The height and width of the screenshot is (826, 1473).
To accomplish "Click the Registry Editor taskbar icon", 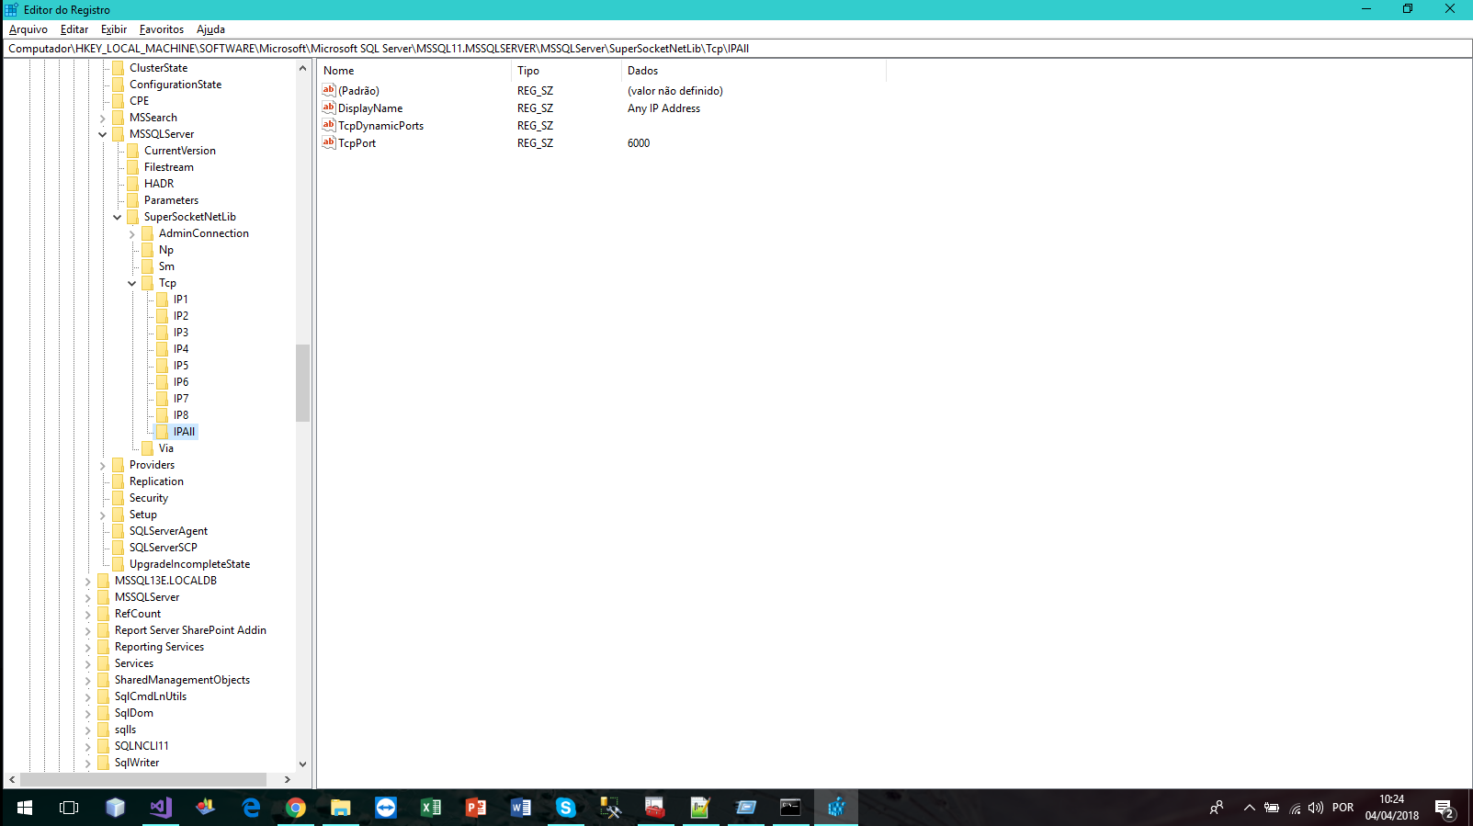I will pos(835,808).
